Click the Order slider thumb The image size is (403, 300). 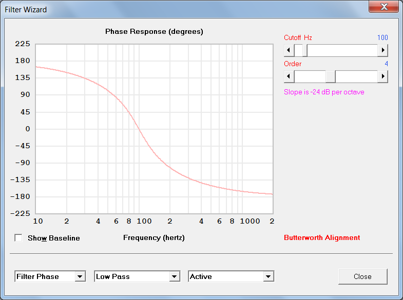[331, 76]
